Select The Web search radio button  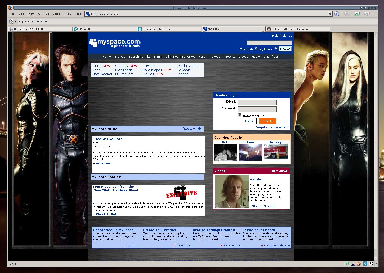click(x=256, y=48)
